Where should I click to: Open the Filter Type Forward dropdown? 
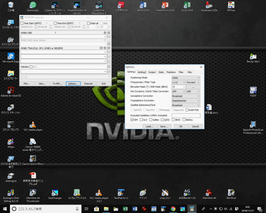click(x=193, y=82)
